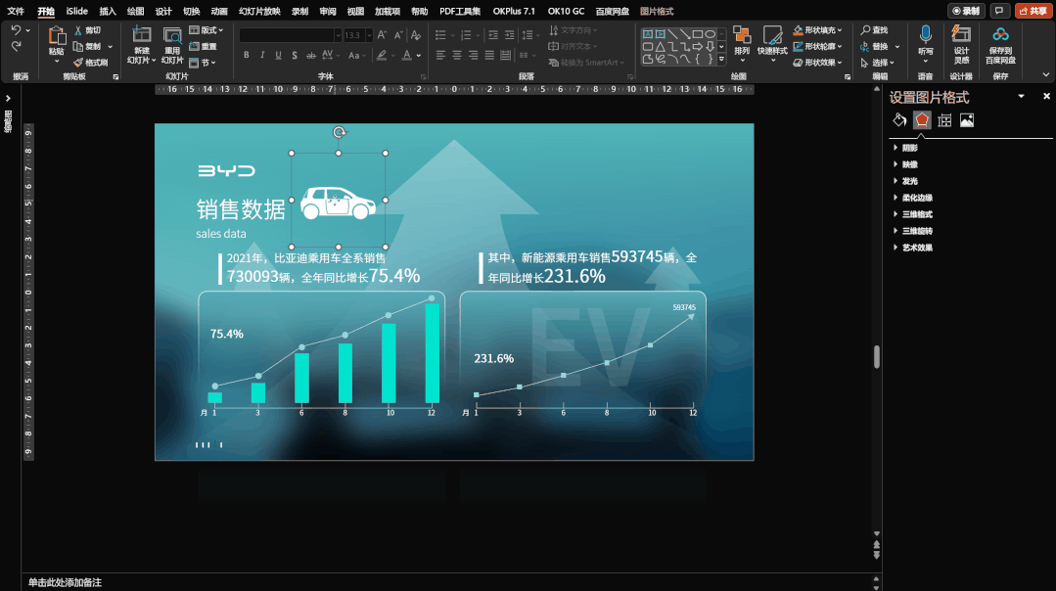
Task: Open the font size dropdown arrow
Action: pyautogui.click(x=369, y=35)
